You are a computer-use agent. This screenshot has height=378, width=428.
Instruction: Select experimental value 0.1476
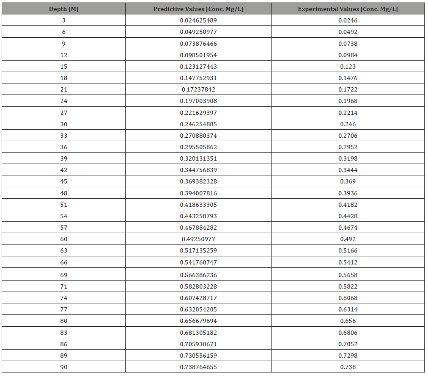(348, 78)
